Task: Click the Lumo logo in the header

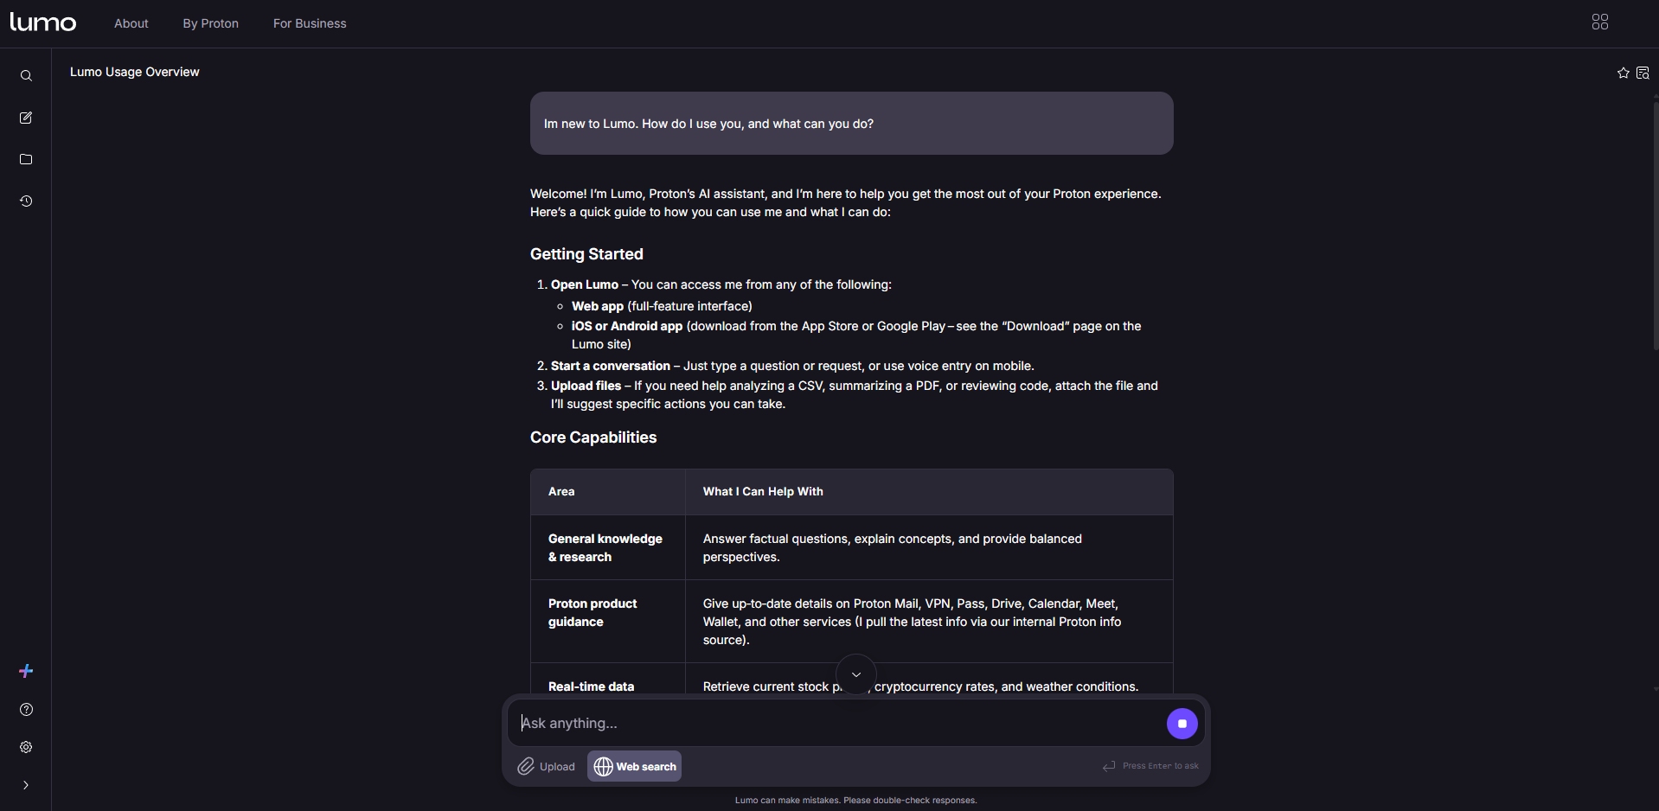Action: tap(43, 22)
